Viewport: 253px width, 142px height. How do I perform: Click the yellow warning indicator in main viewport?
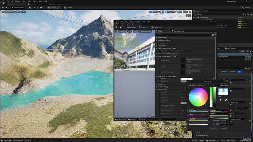coord(188,16)
